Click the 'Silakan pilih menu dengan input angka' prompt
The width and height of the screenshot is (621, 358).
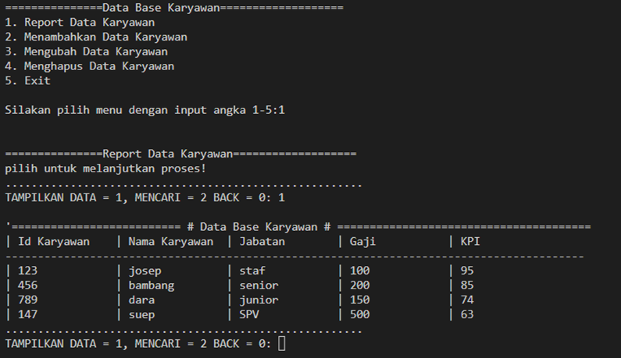(x=145, y=110)
